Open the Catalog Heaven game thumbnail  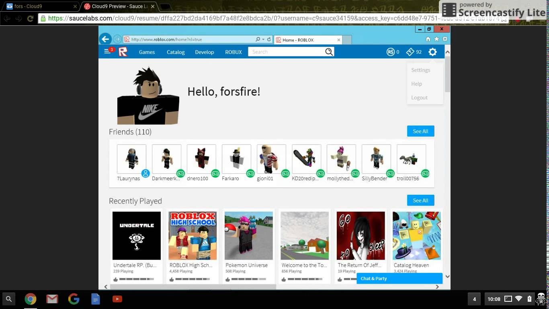click(x=417, y=236)
